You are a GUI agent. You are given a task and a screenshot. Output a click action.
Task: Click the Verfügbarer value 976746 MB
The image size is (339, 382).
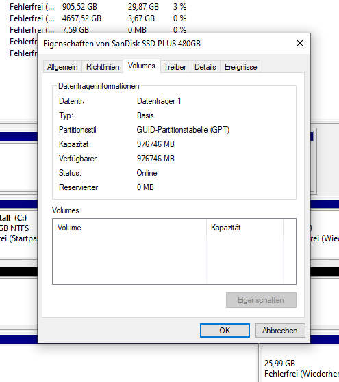coord(155,159)
